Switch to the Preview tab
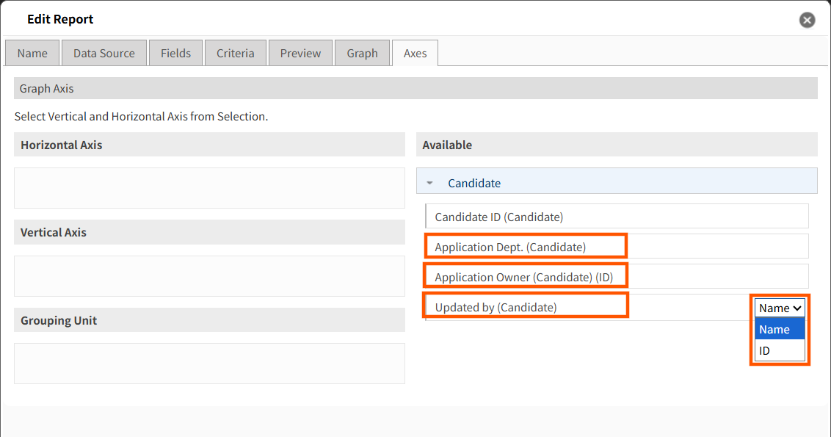 (x=300, y=53)
